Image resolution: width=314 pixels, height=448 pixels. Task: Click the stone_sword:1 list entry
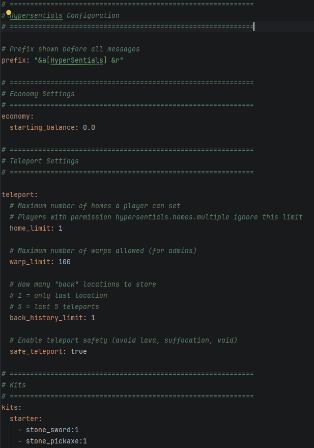(x=52, y=430)
